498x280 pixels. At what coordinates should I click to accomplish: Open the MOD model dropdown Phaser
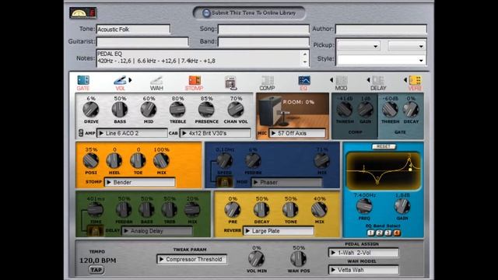coord(287,182)
